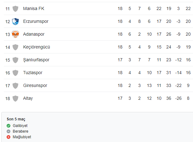Open the Erzurumspor team page
Viewport: 193px width, 142px height.
click(x=36, y=22)
